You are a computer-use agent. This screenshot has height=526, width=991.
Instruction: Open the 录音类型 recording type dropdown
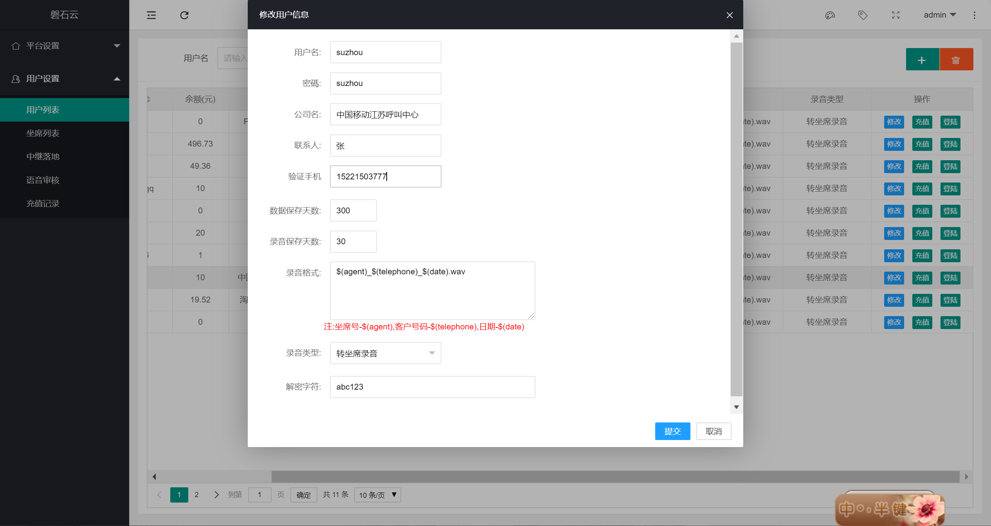tap(385, 353)
